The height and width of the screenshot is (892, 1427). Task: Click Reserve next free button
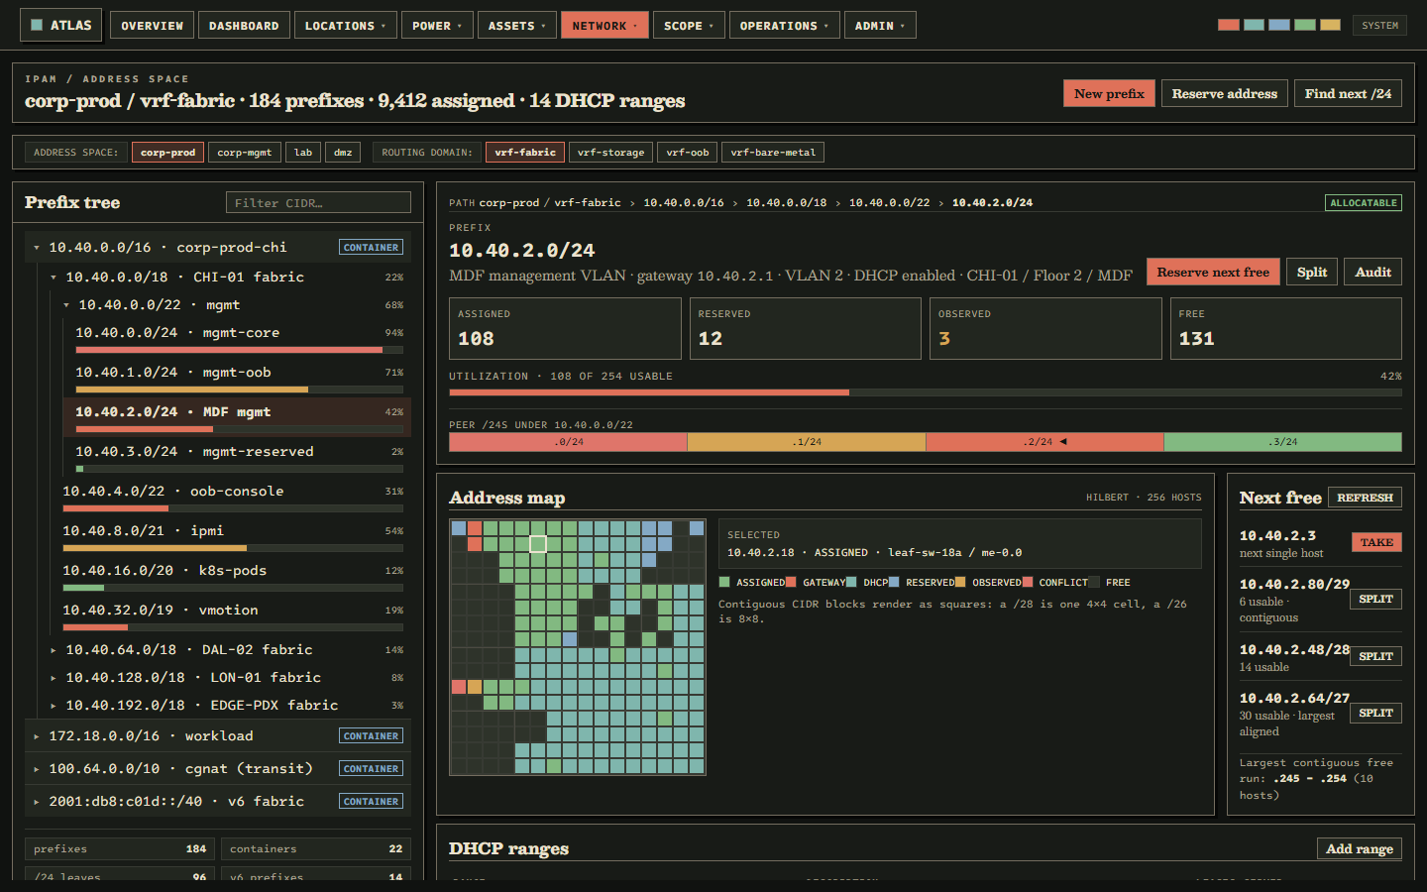[1213, 272]
